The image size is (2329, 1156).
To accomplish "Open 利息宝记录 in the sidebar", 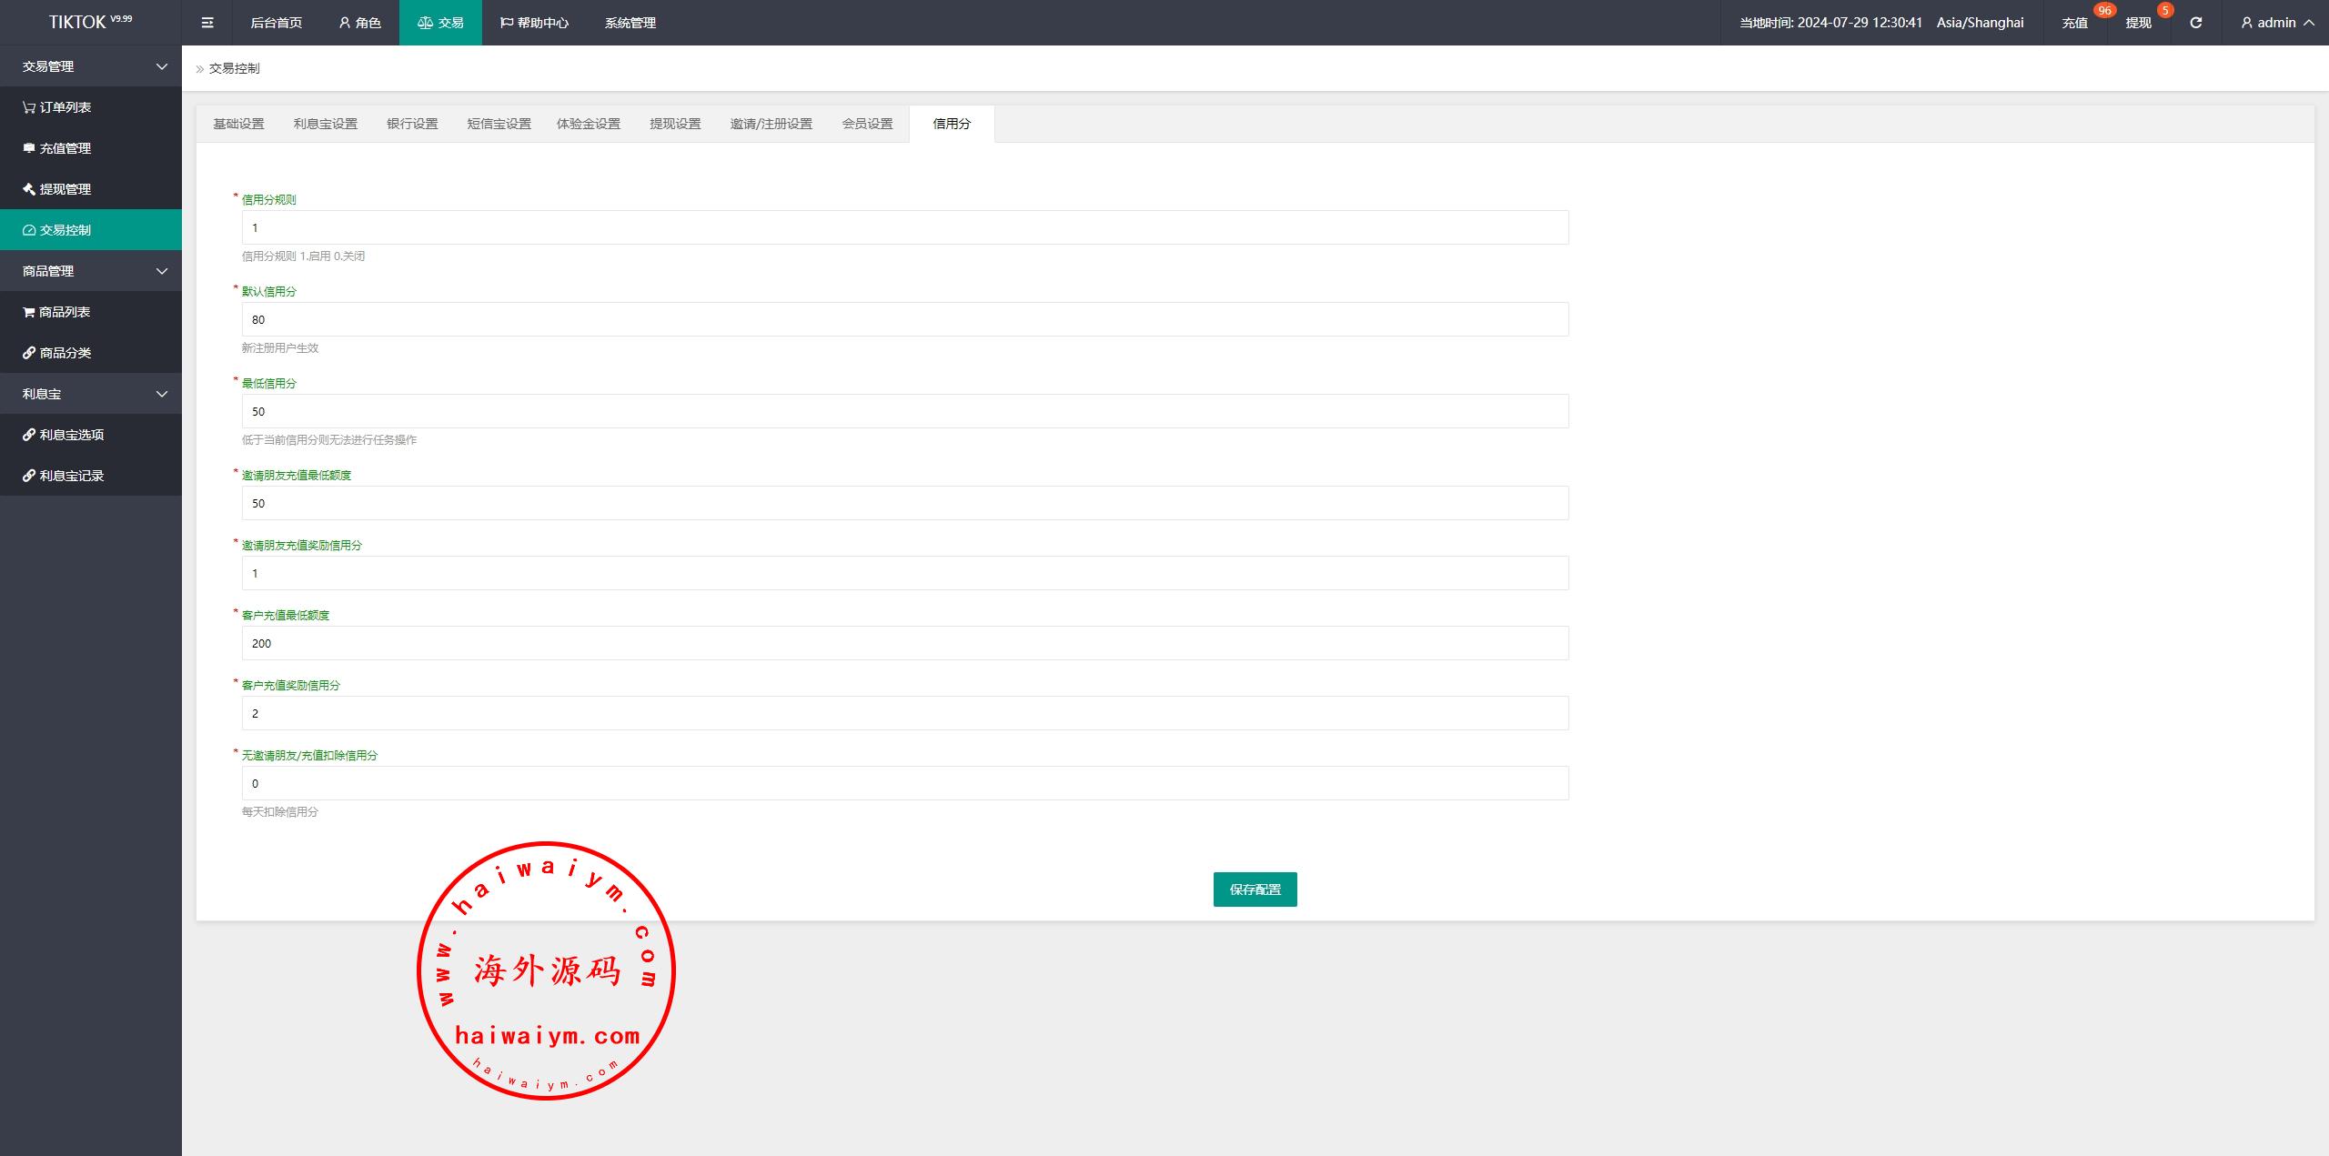I will click(x=63, y=476).
